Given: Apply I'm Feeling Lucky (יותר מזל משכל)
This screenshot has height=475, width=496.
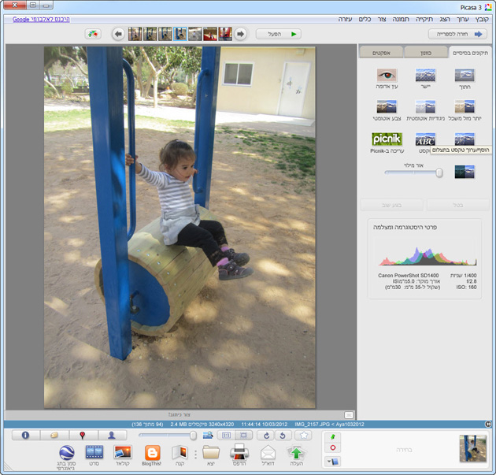Looking at the screenshot, I should (465, 106).
